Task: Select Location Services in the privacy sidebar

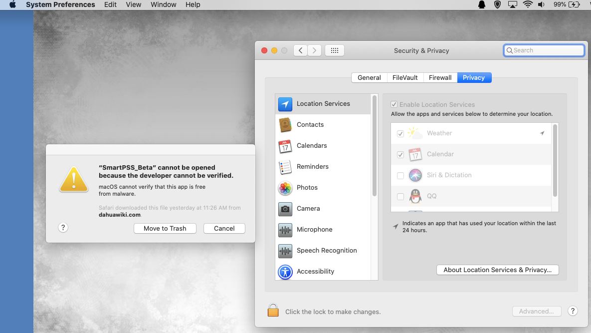Action: click(x=323, y=104)
